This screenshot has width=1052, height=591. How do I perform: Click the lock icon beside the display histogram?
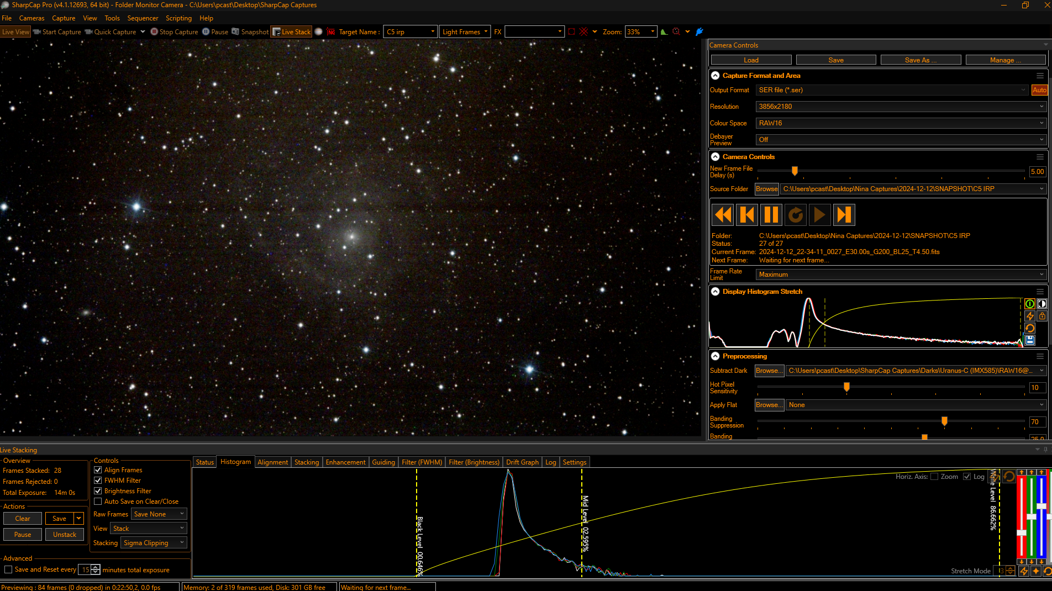1042,316
